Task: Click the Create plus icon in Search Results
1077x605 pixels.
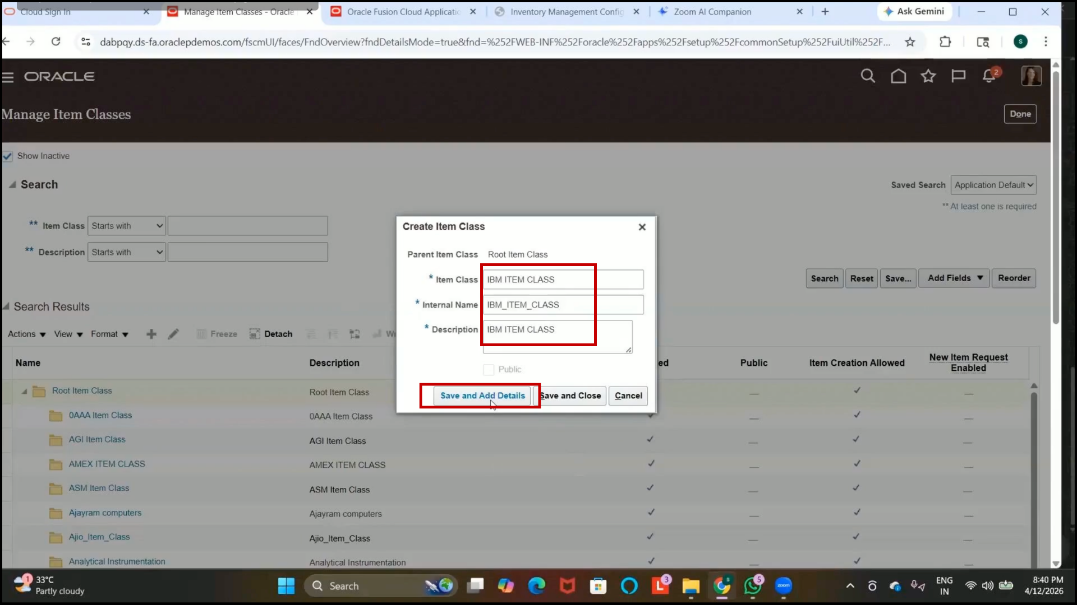Action: click(151, 334)
